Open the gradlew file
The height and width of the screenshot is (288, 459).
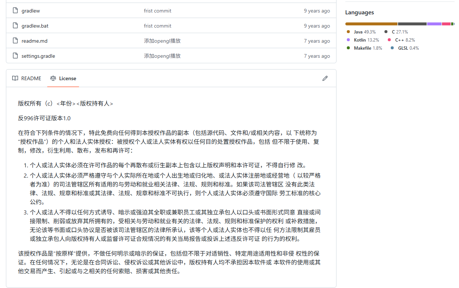[x=31, y=11]
